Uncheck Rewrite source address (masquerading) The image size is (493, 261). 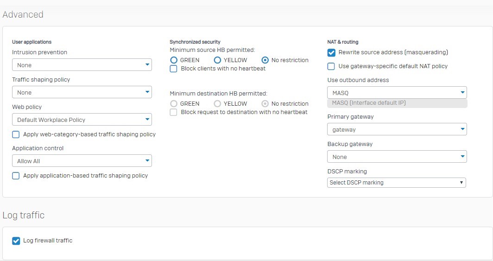(331, 52)
